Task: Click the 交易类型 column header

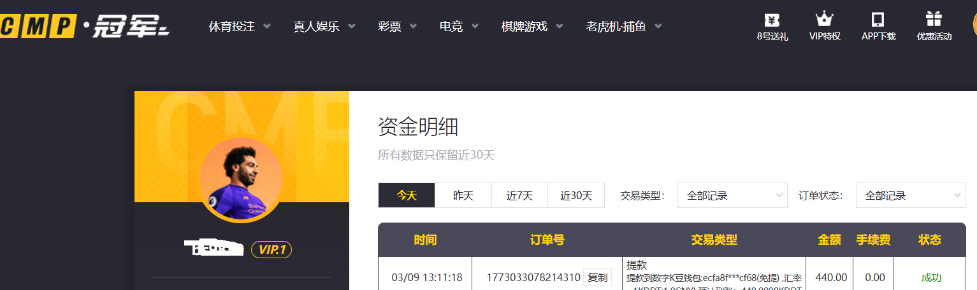Action: (714, 240)
